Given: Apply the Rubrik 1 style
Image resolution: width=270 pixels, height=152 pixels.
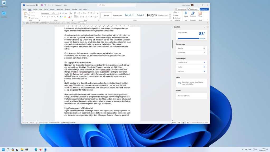Looking at the screenshot, I should [129, 15].
